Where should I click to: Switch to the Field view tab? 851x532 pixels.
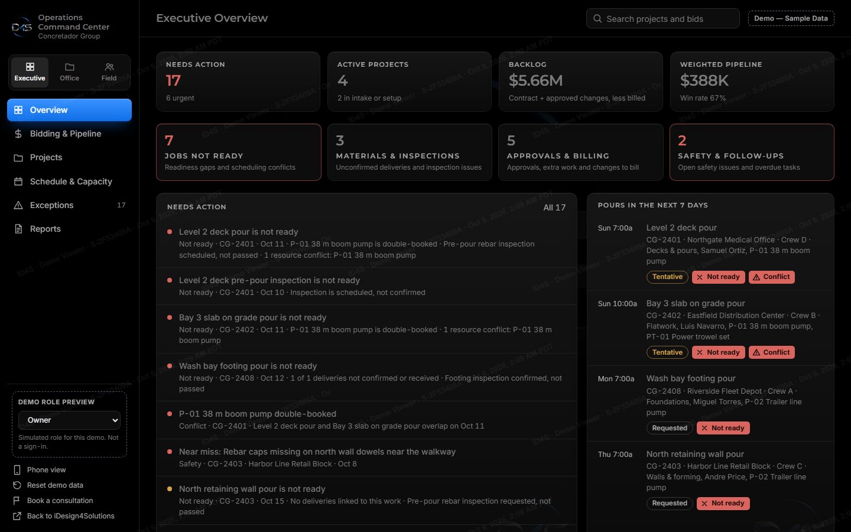pos(109,72)
